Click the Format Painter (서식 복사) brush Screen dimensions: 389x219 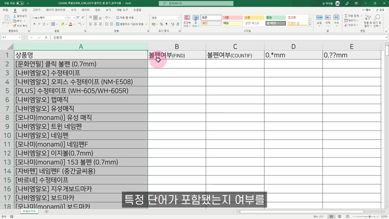tap(15, 26)
